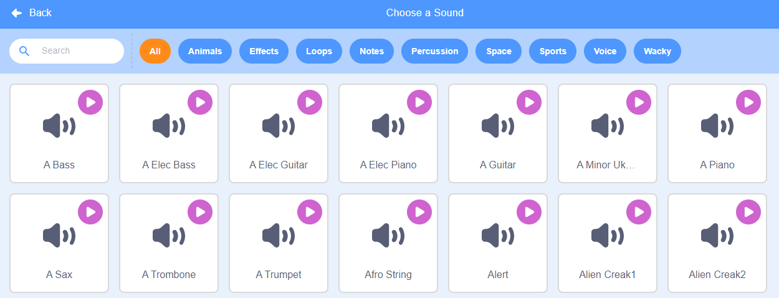Play the Afro String preview
This screenshot has height=298, width=779.
419,212
